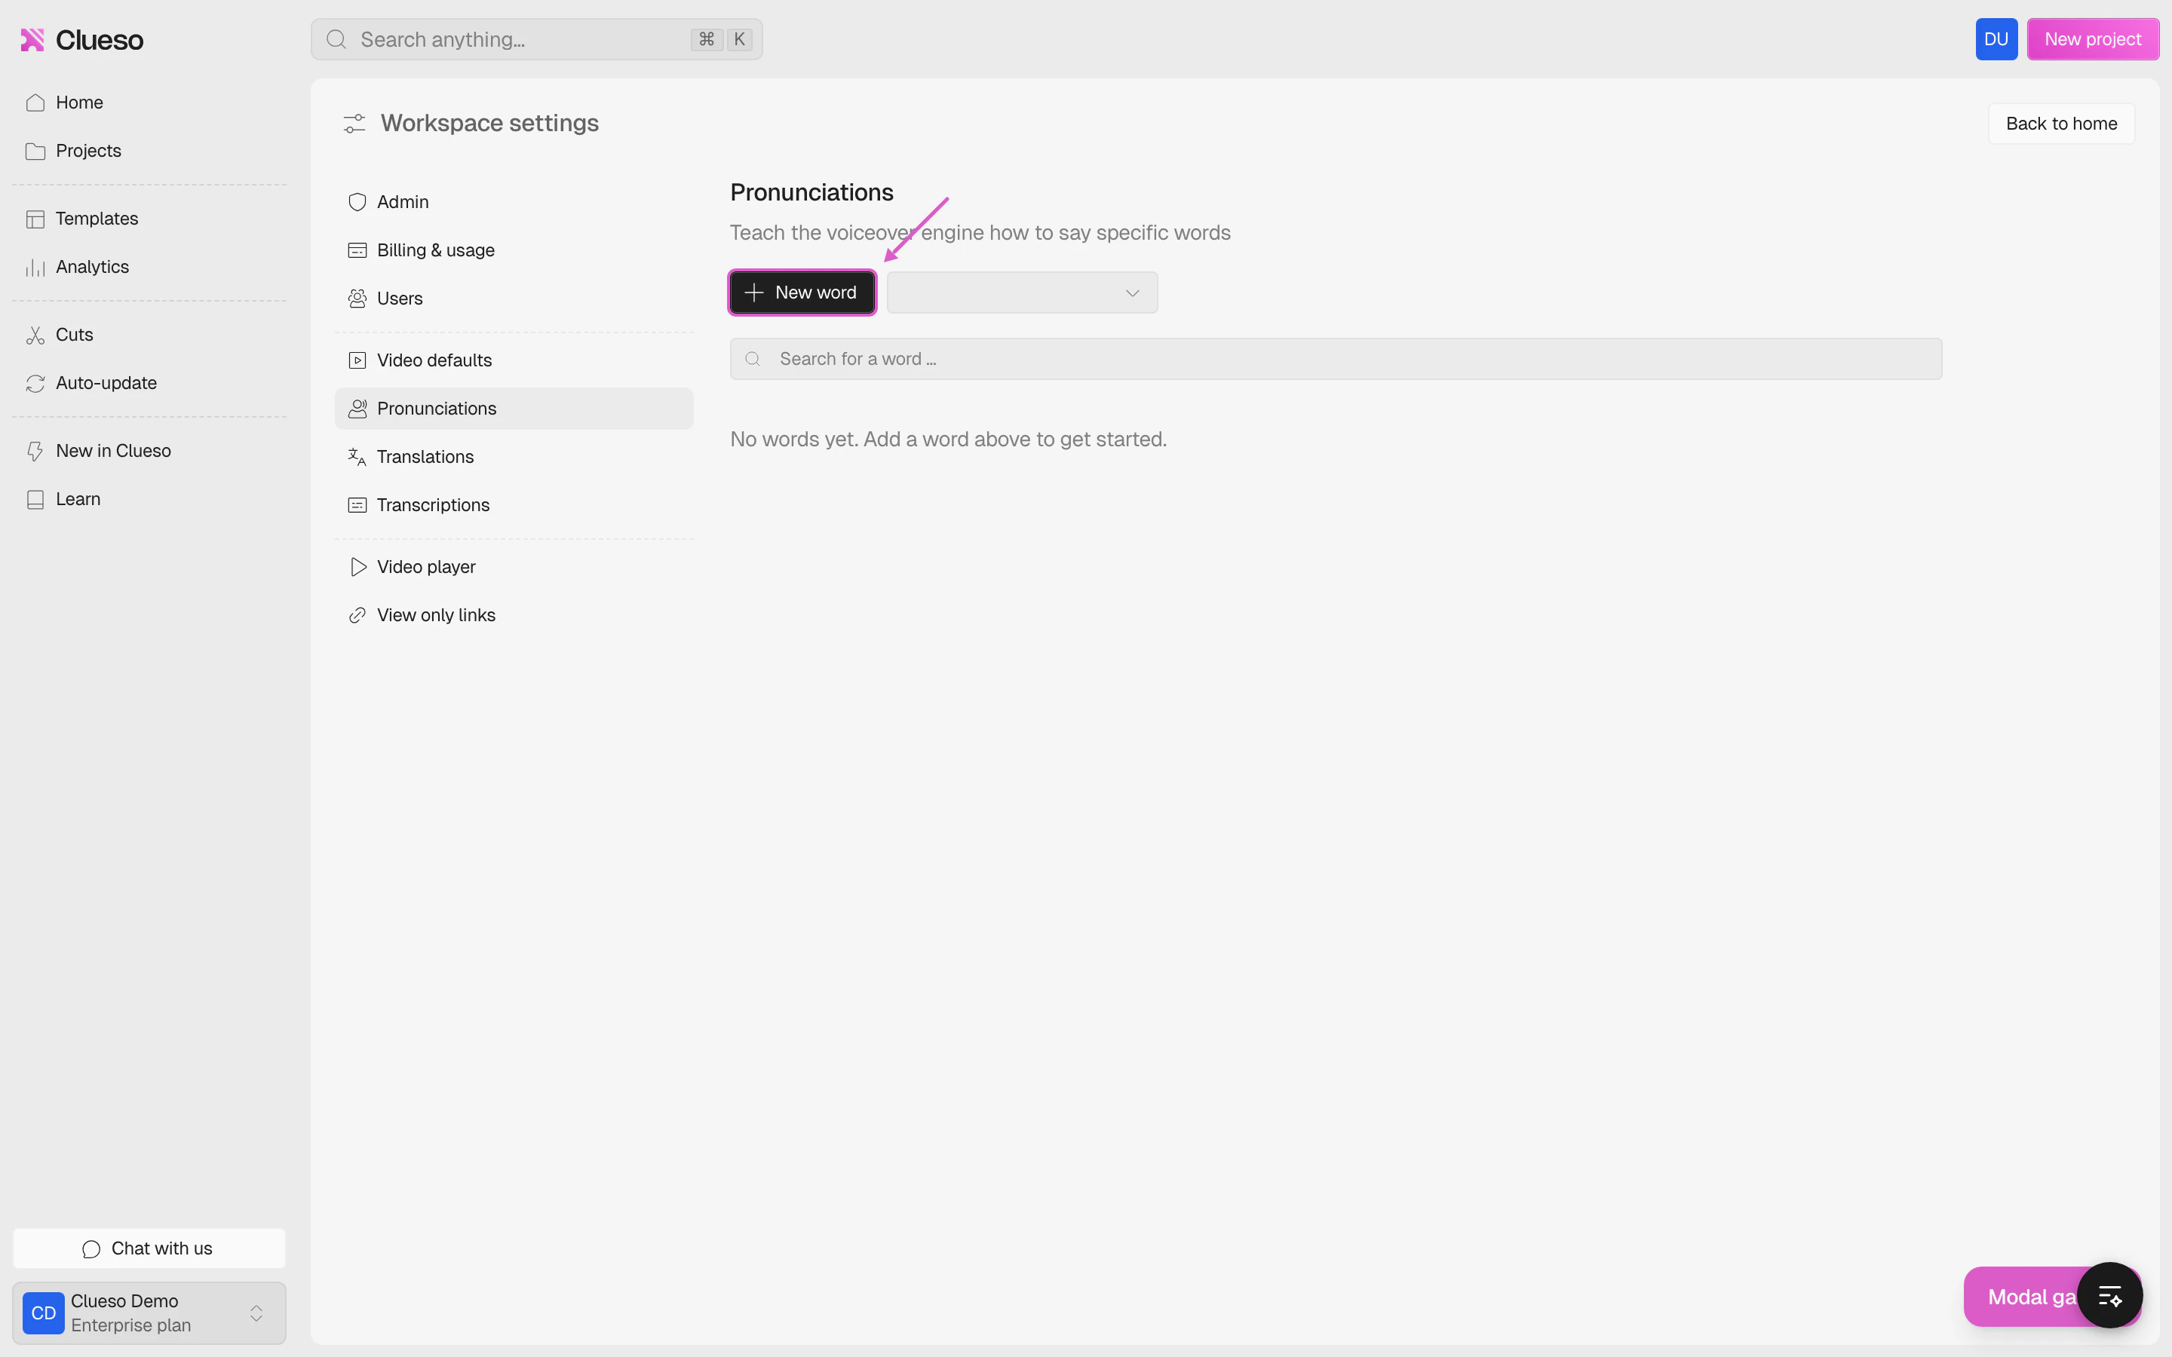Switch to the Users settings section
The width and height of the screenshot is (2172, 1357).
(400, 298)
